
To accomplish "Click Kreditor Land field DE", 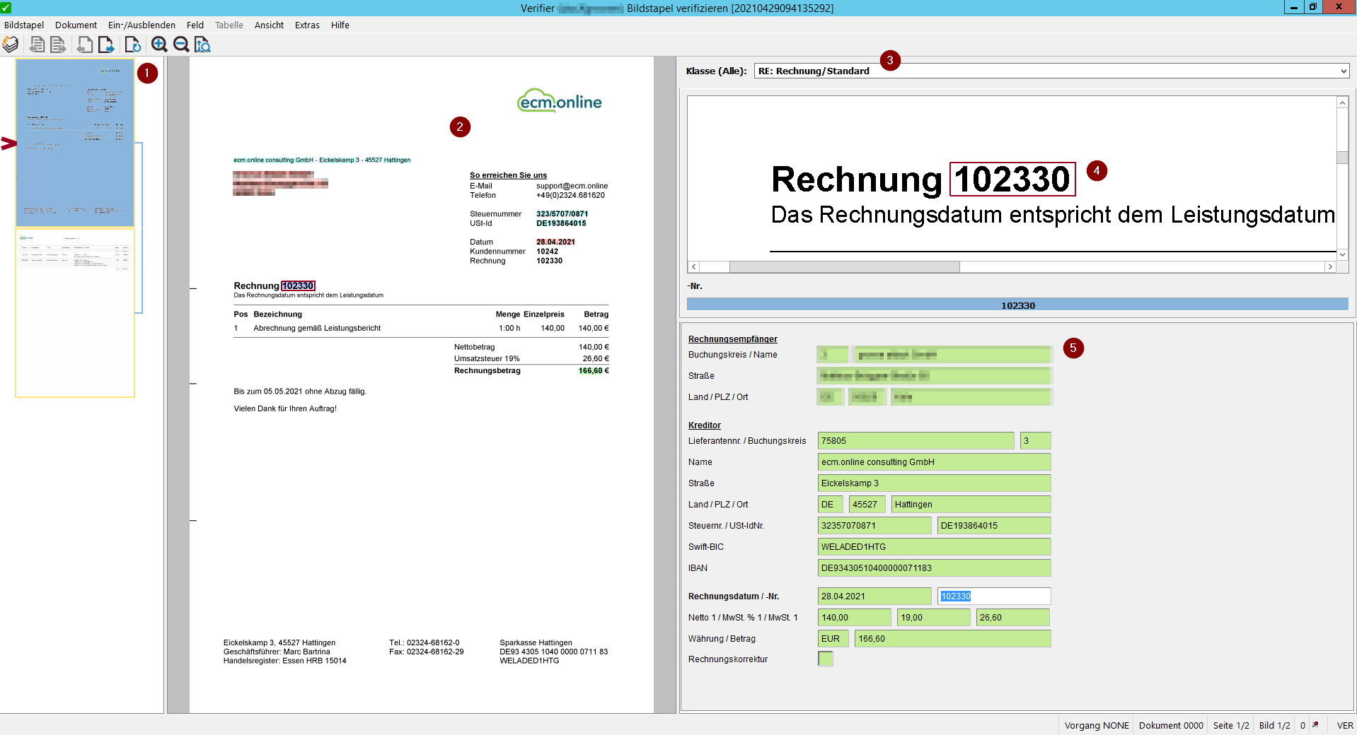I will pos(830,504).
